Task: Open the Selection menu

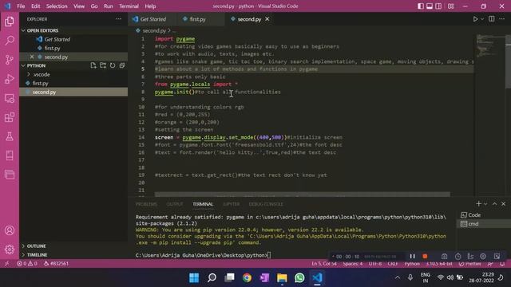Action: (x=57, y=6)
